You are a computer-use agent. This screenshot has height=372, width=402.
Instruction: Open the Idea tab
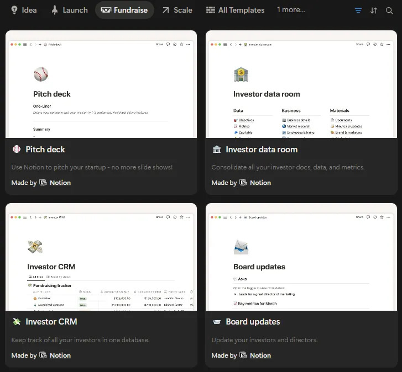click(x=24, y=10)
